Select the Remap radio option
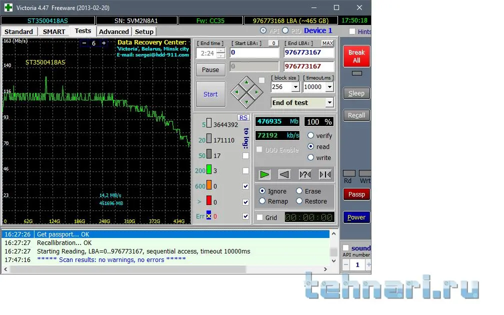The image size is (504, 315). pyautogui.click(x=262, y=201)
